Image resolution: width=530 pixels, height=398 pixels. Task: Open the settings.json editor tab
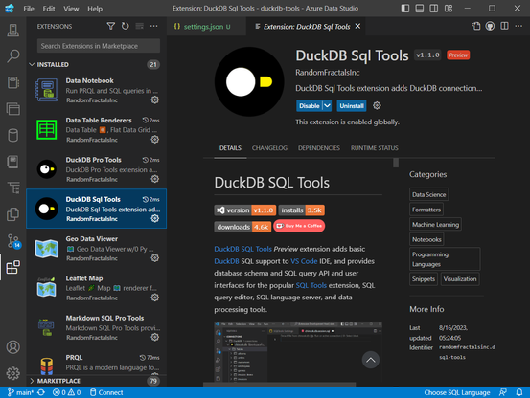coord(203,26)
